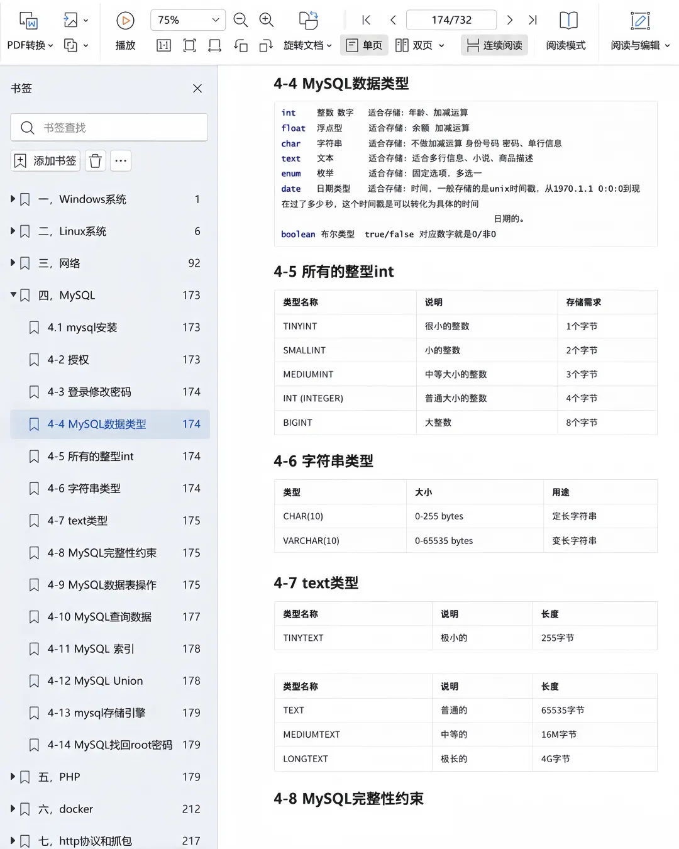Toggle 双页 two-page view
The image size is (679, 849).
(x=414, y=45)
